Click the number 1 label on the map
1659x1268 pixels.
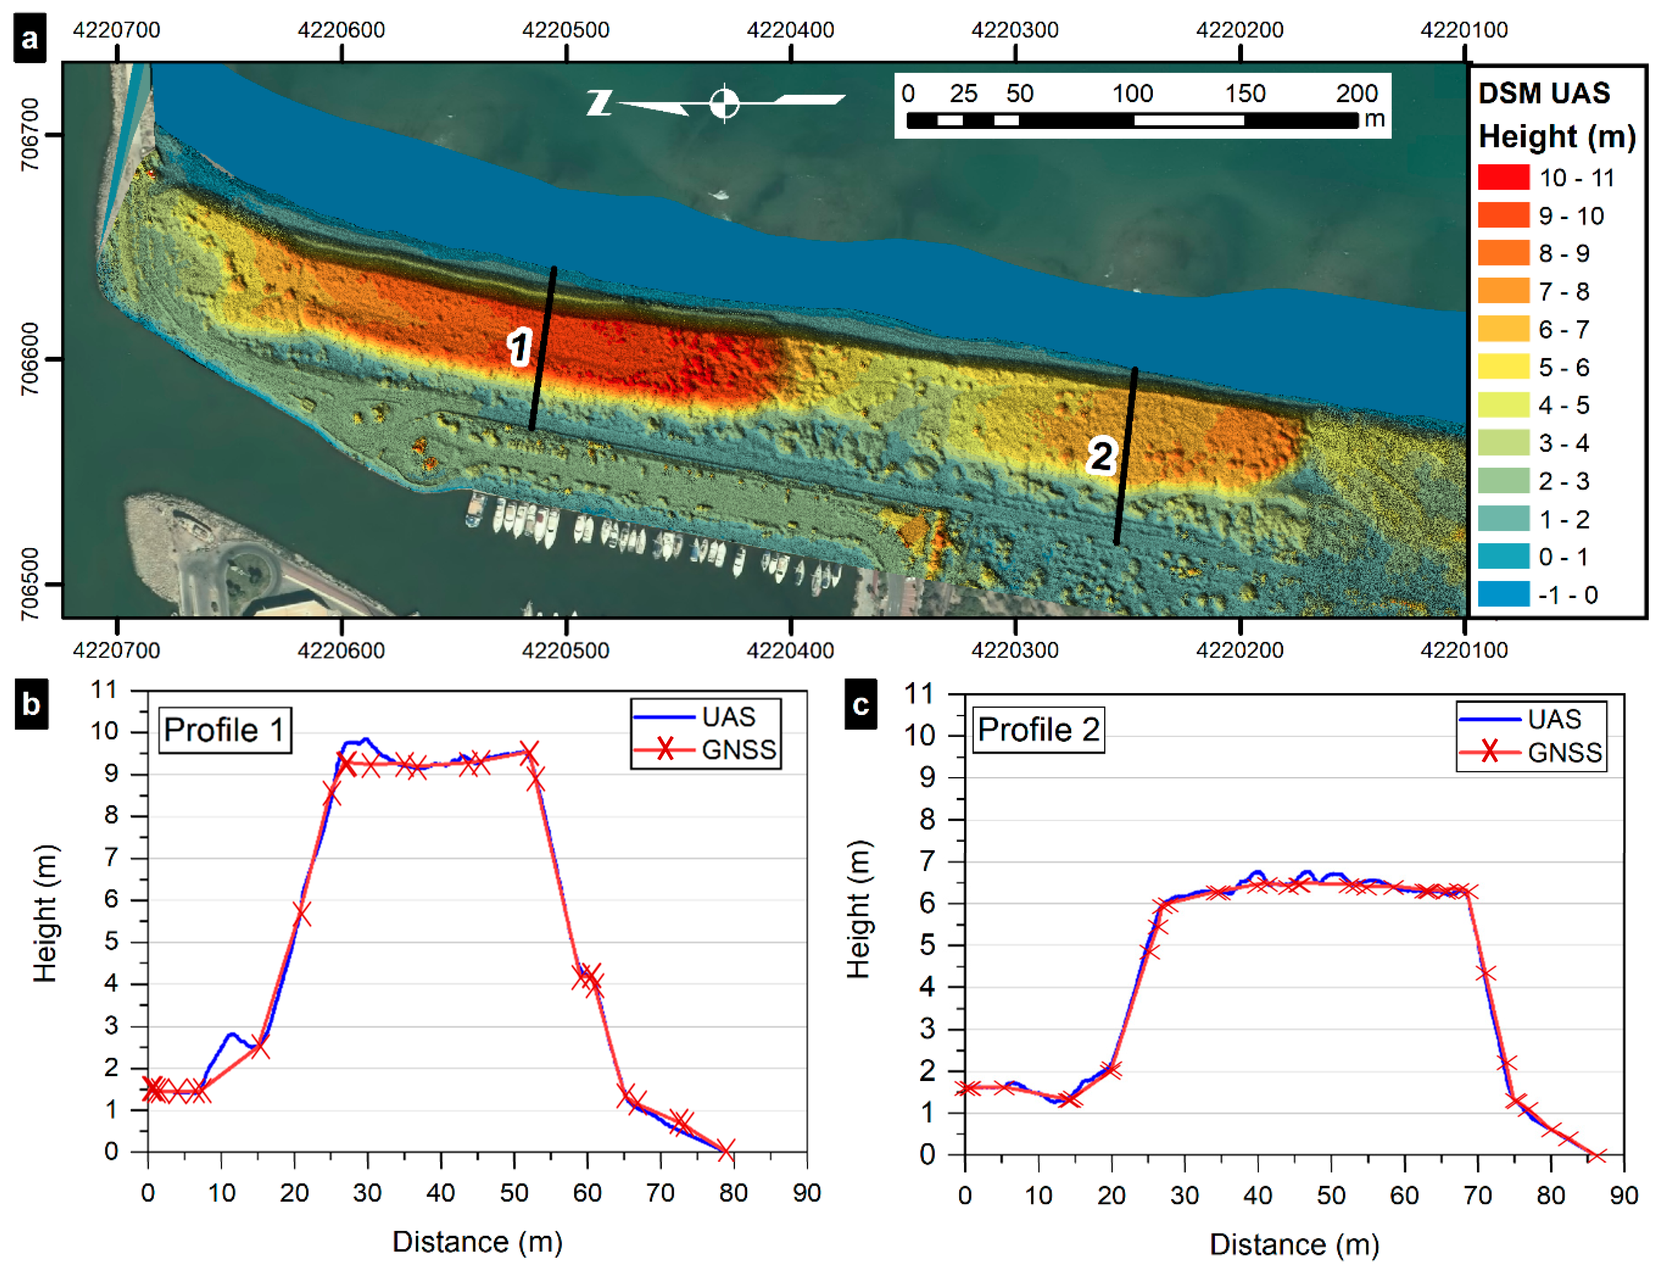pos(519,348)
